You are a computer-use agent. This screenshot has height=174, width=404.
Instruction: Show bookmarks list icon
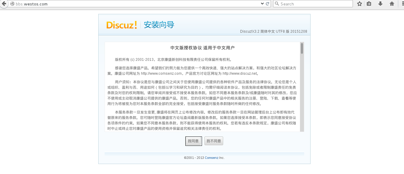(x=369, y=4)
